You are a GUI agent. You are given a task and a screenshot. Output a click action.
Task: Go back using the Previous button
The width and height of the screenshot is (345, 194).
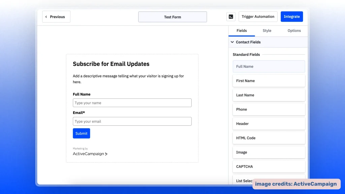pos(56,17)
